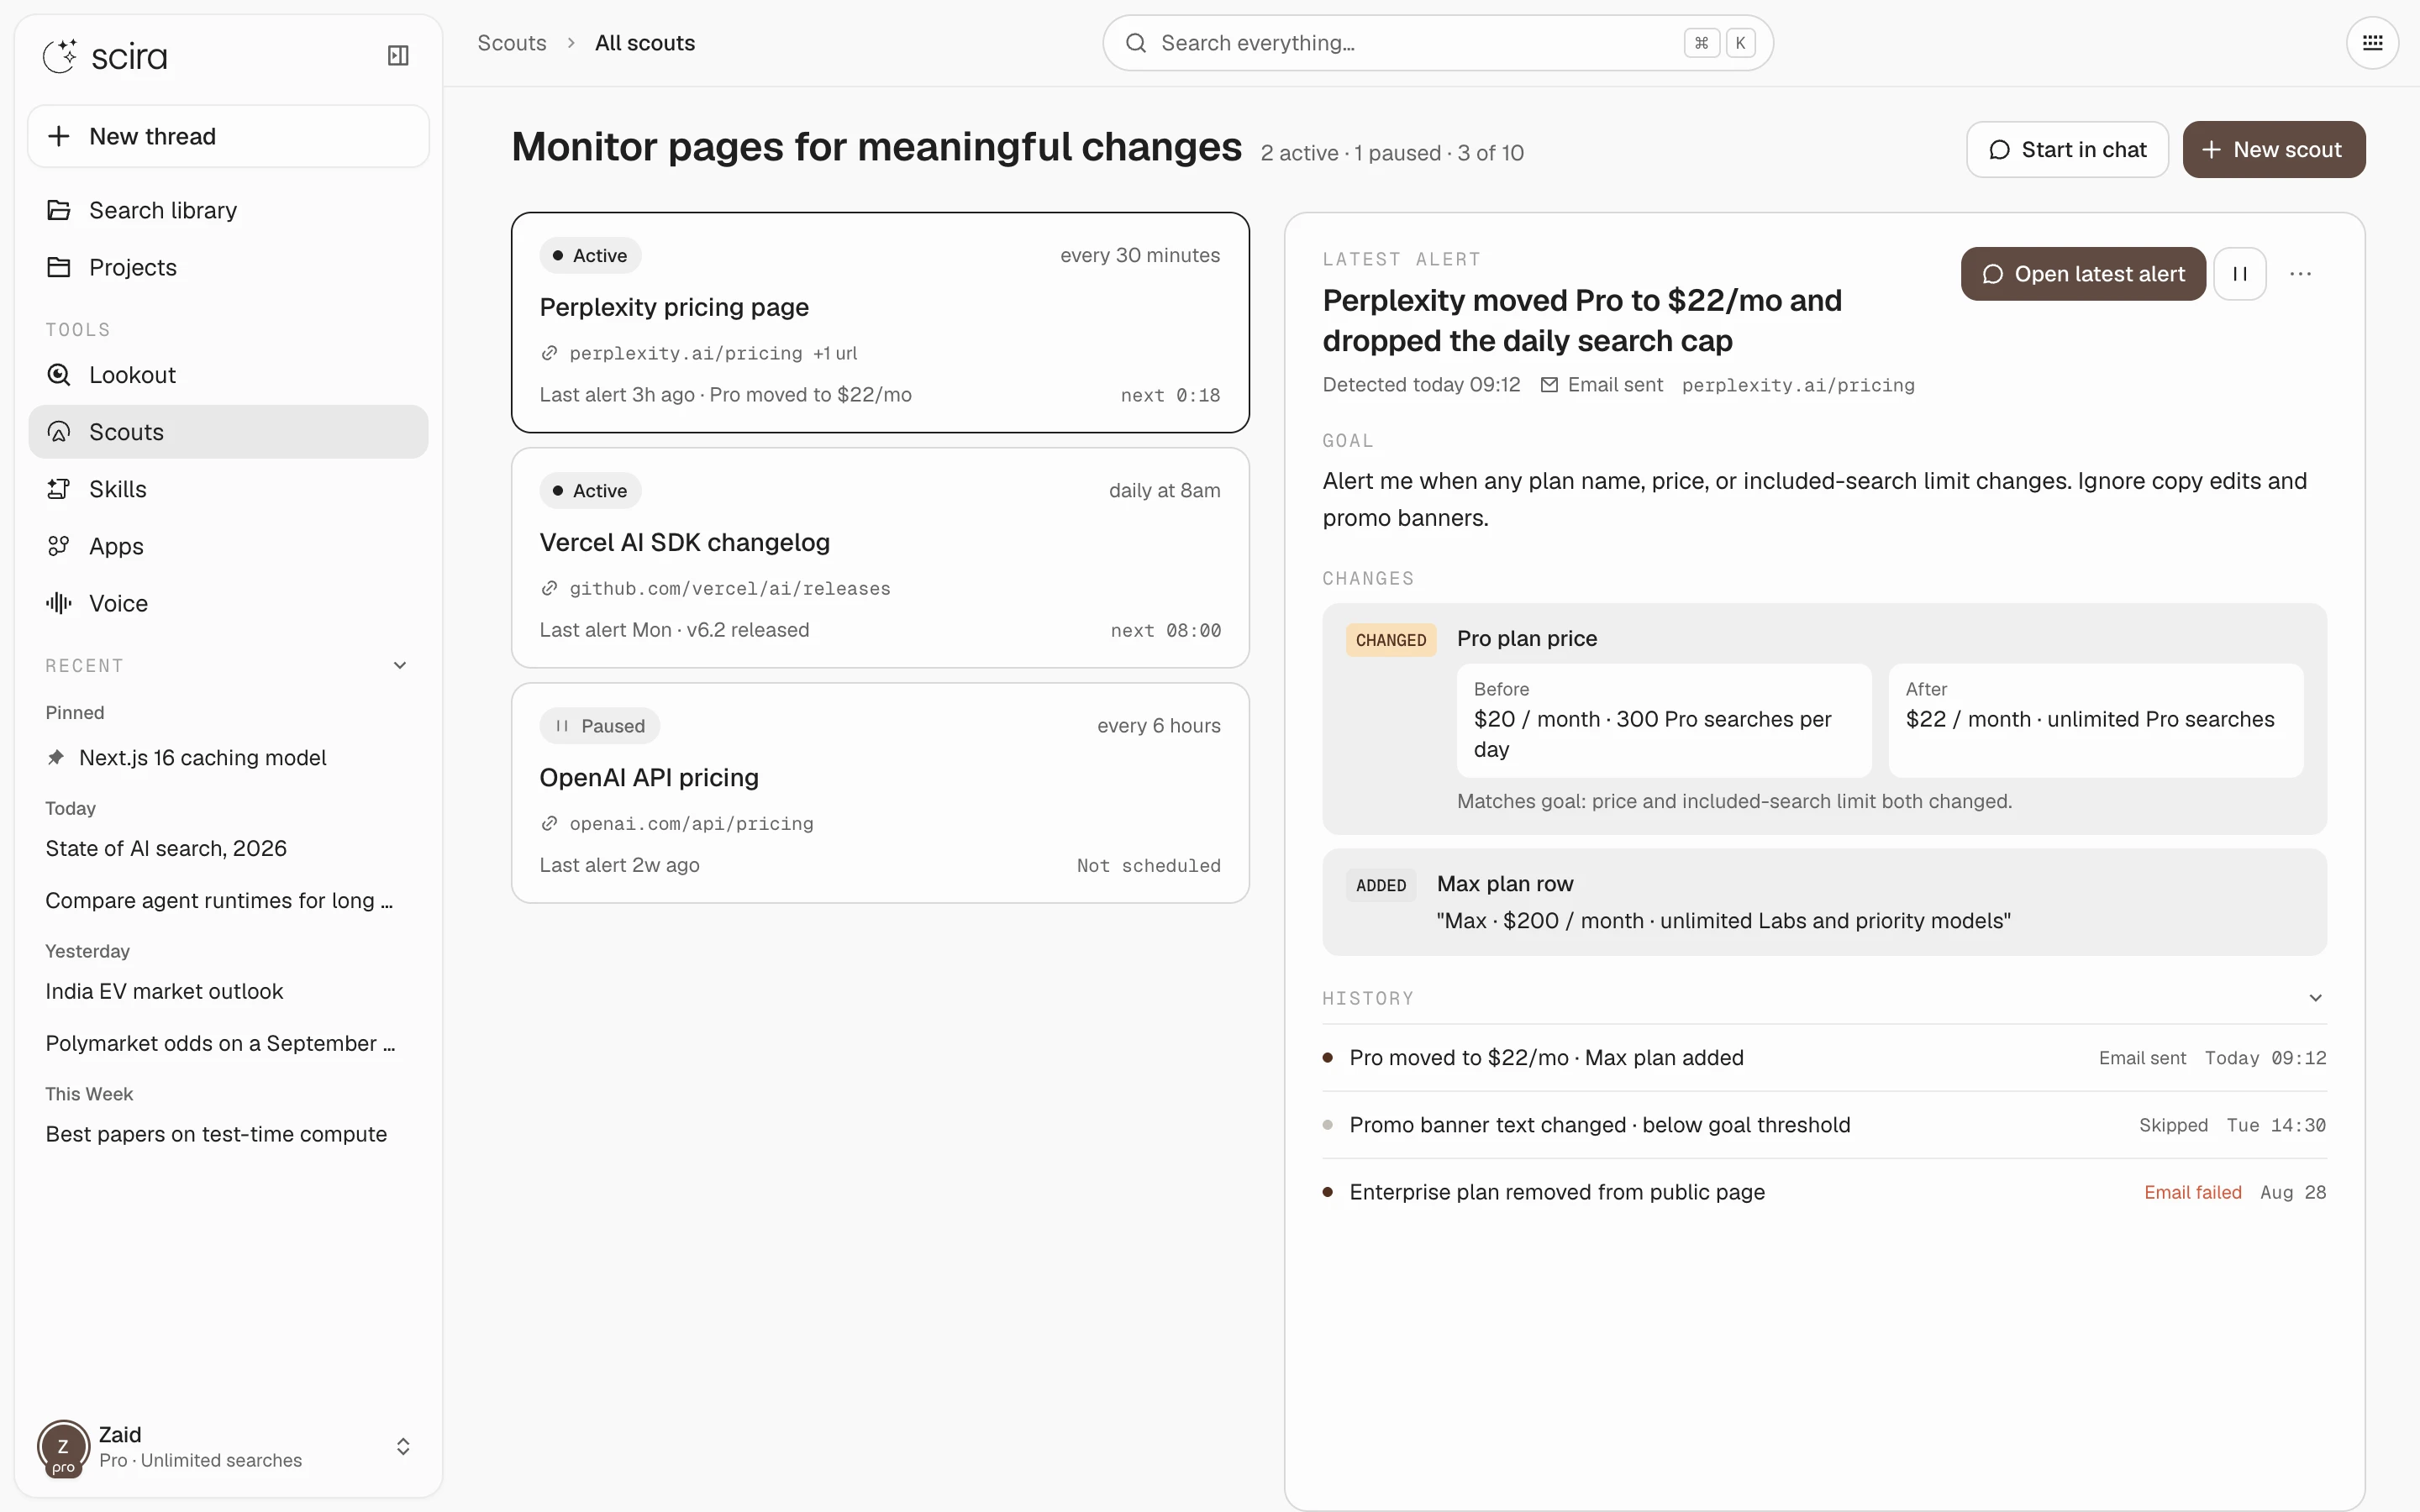Click the Scira logo icon
Viewport: 2420px width, 1512px height.
(60, 56)
